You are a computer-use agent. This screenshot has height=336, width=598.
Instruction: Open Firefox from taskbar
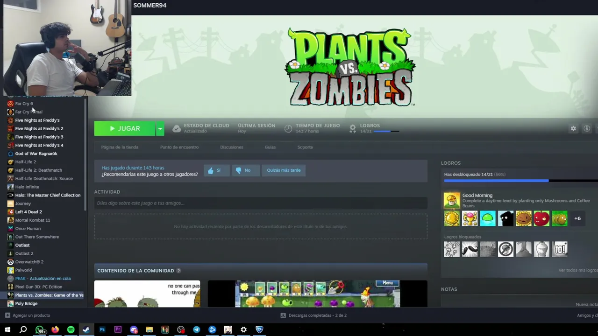55,329
